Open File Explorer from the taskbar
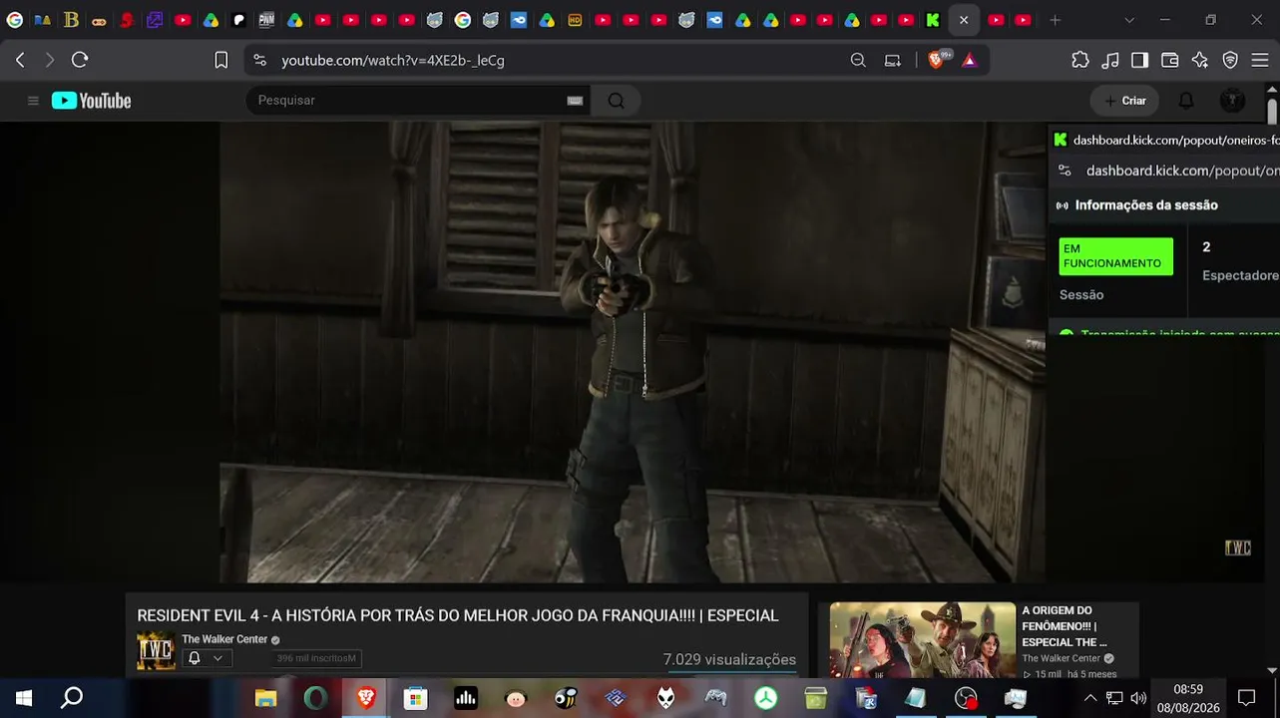The height and width of the screenshot is (718, 1280). coord(265,698)
